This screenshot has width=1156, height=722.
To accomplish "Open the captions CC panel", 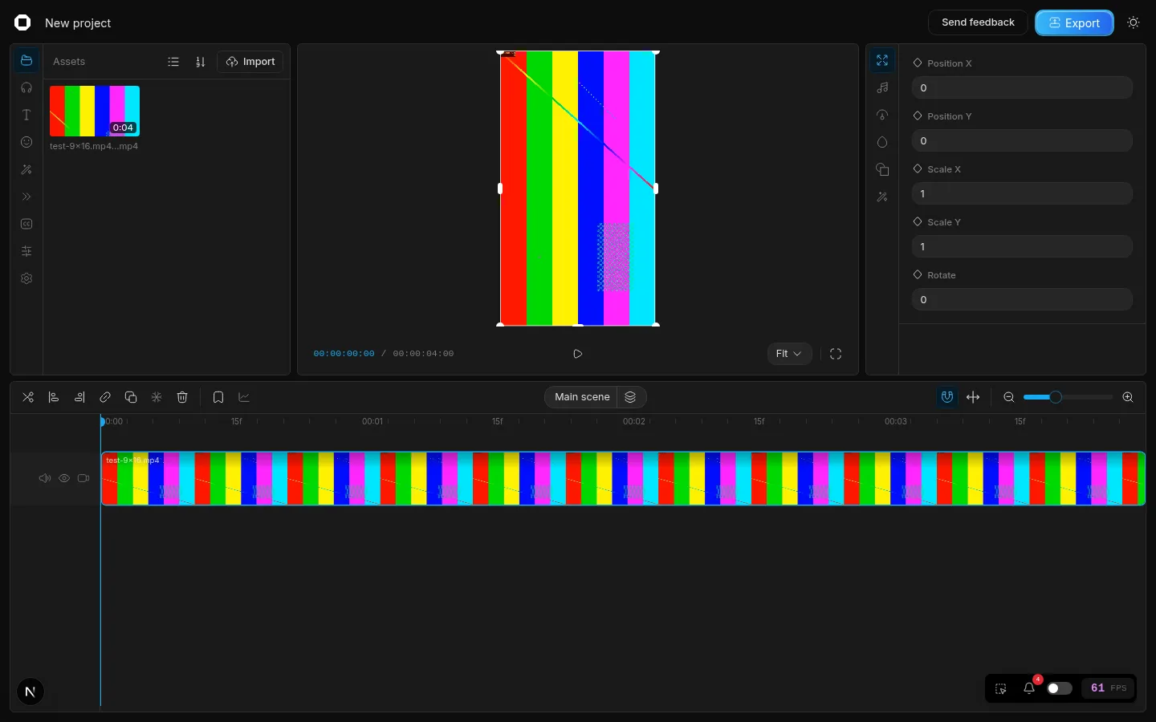I will [26, 224].
